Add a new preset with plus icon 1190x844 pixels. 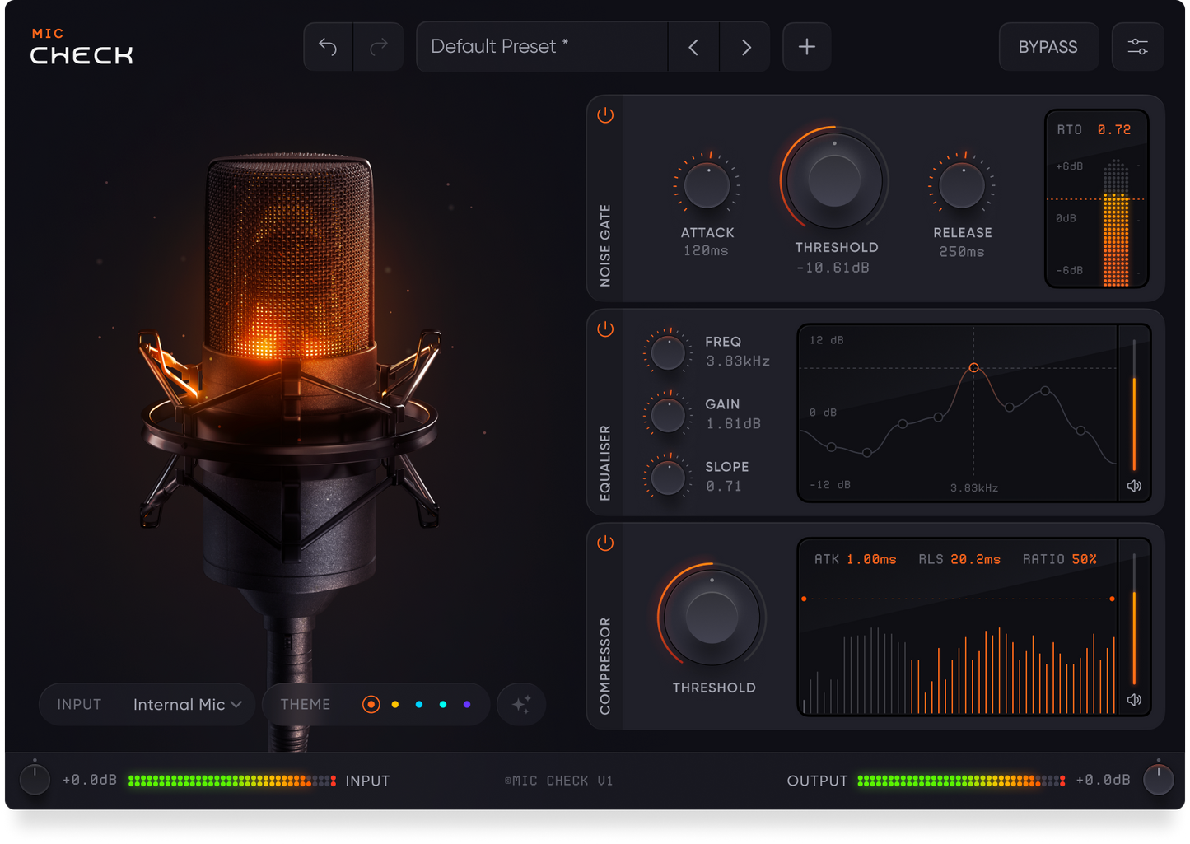click(807, 47)
